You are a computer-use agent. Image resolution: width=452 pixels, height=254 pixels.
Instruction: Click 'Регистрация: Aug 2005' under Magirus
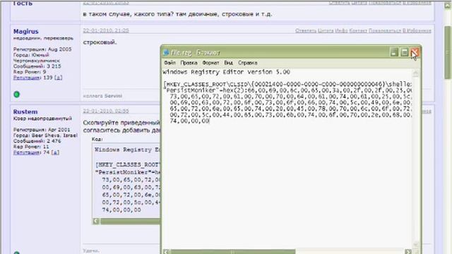(x=42, y=49)
